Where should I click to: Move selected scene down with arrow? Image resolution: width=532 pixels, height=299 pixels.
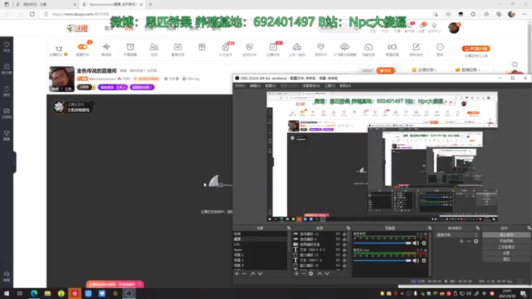click(x=260, y=274)
